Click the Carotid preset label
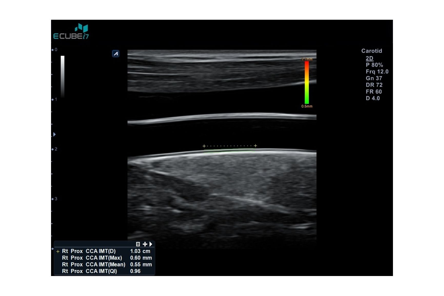444x296 pixels. (372, 51)
